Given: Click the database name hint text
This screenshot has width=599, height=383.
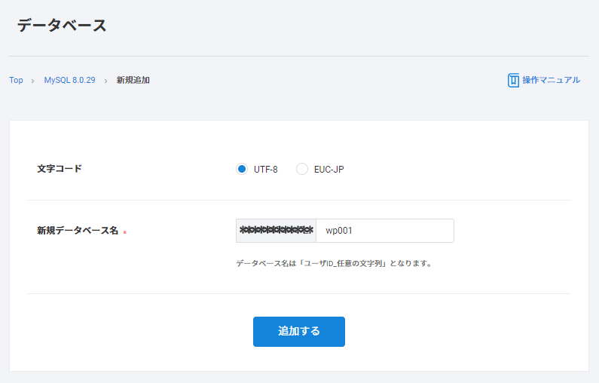Looking at the screenshot, I should [333, 264].
